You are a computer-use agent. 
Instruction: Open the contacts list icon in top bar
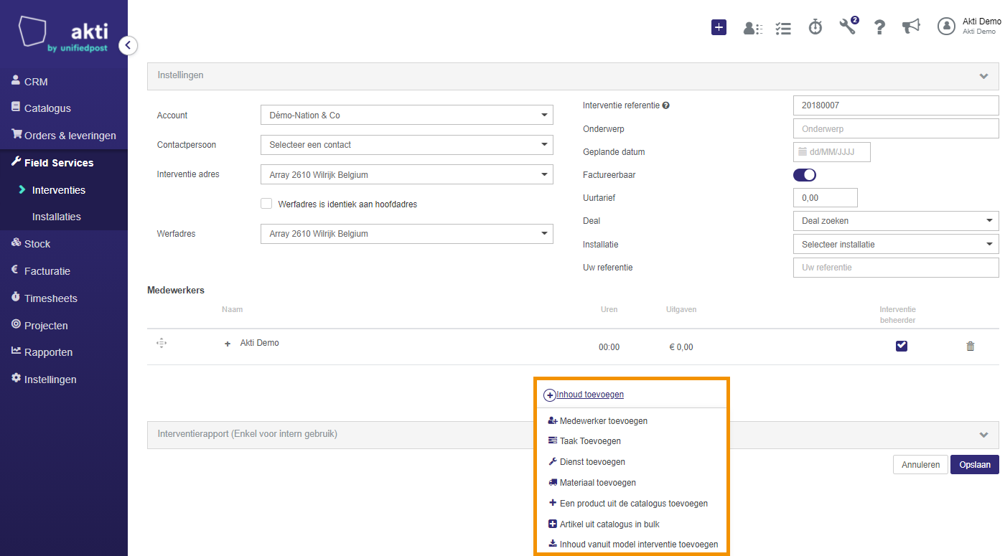pos(752,28)
